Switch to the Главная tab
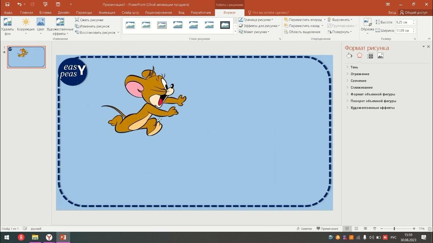Viewport: 433px width, 243px height. pyautogui.click(x=26, y=12)
